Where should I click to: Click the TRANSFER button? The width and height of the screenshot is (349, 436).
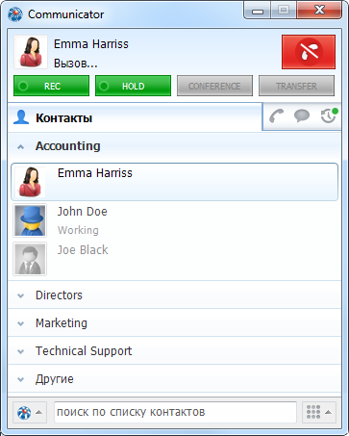[296, 86]
